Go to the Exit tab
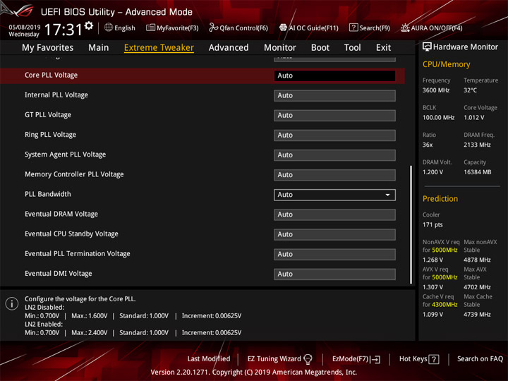 coord(383,48)
